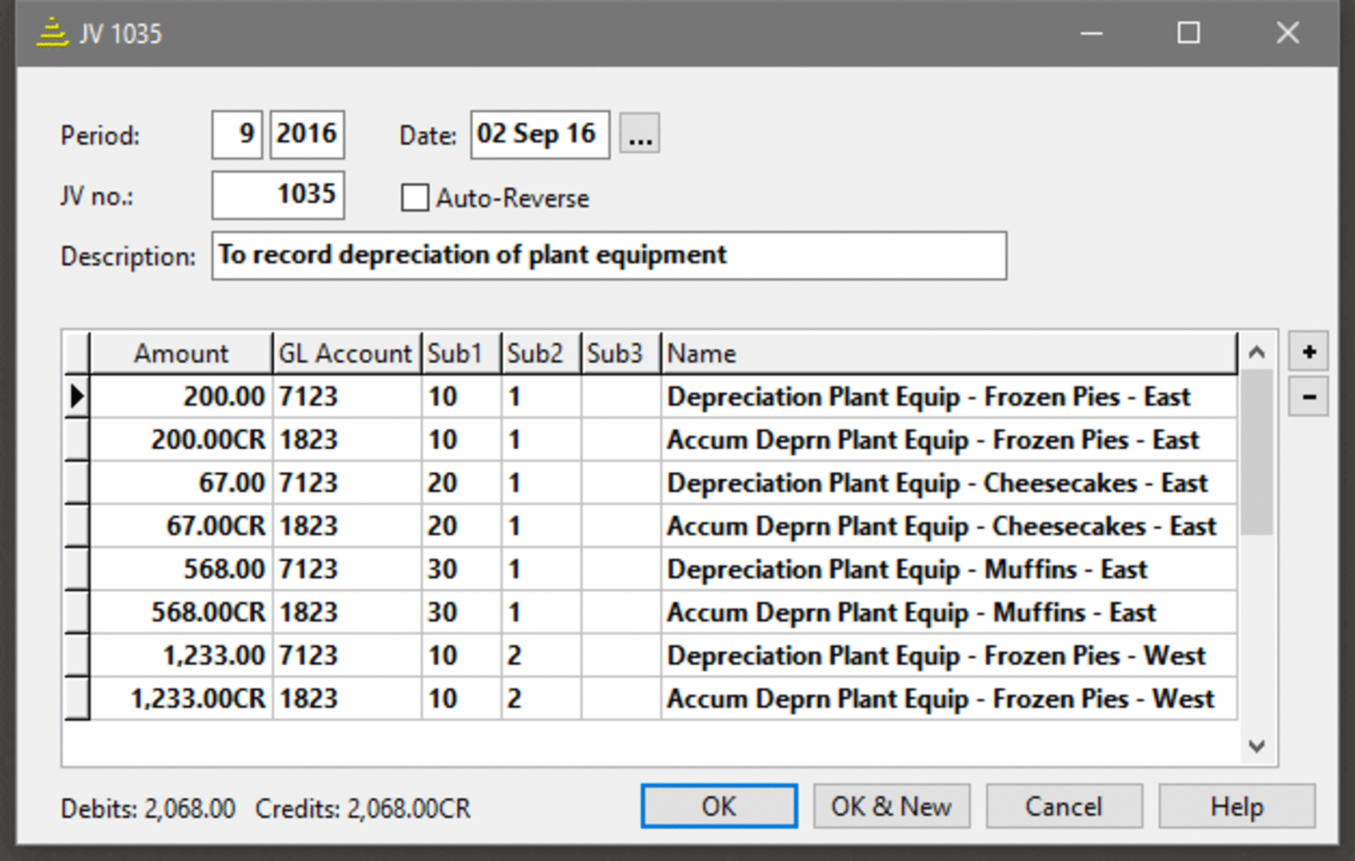Click the minus icon to remove line
1355x861 pixels.
point(1308,397)
